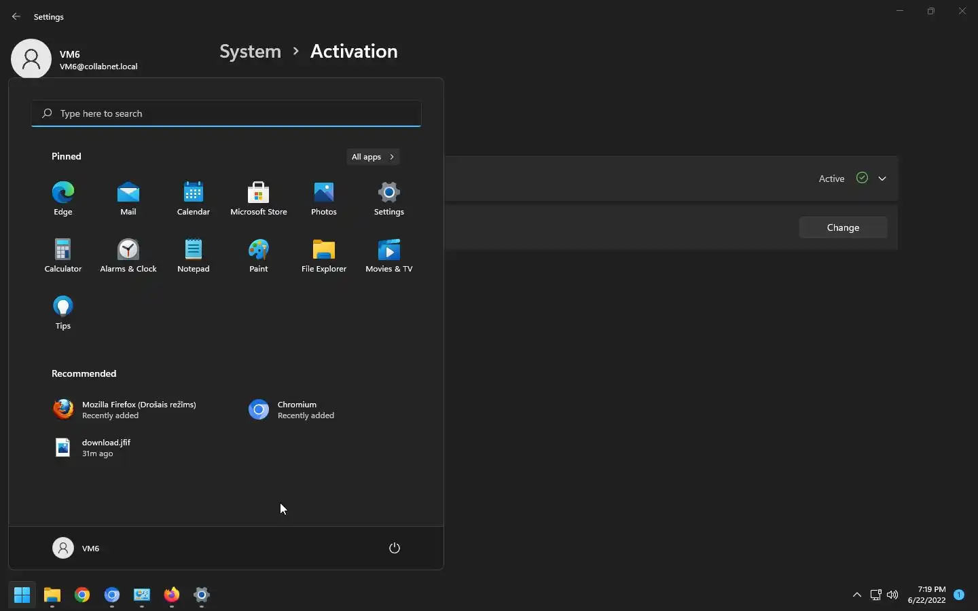Viewport: 978px width, 611px height.
Task: Go back using the Settings back arrow
Action: [x=16, y=16]
